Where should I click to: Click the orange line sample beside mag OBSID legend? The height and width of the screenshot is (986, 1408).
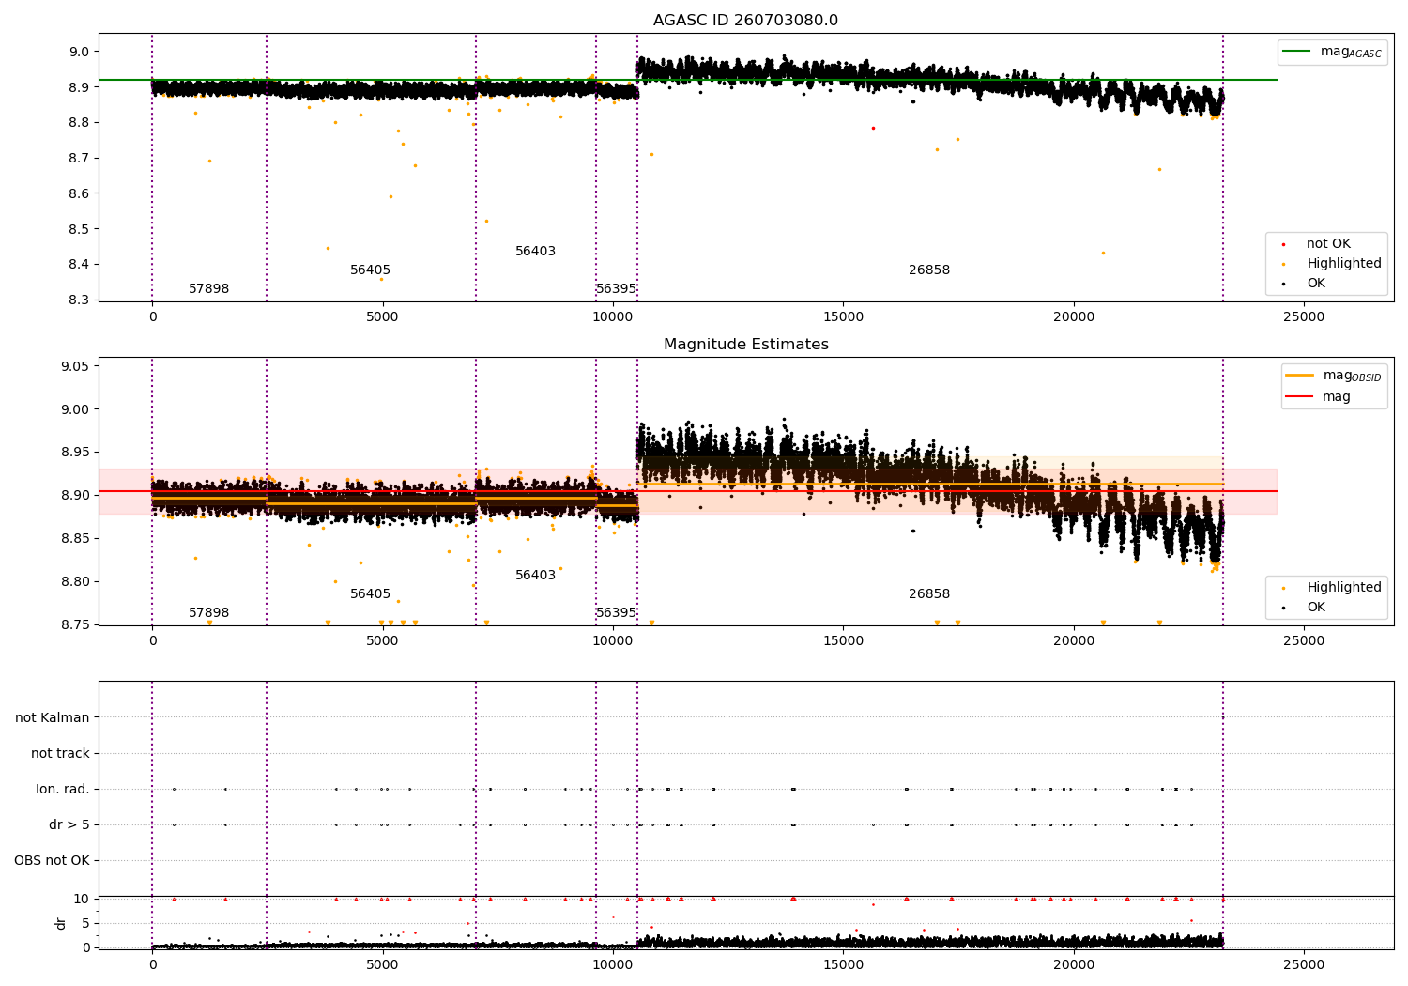tap(1299, 376)
